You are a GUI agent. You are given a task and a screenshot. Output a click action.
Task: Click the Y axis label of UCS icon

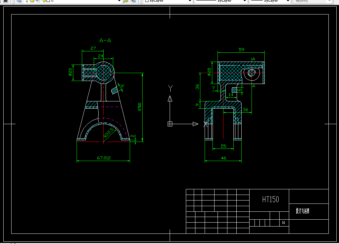(170, 88)
